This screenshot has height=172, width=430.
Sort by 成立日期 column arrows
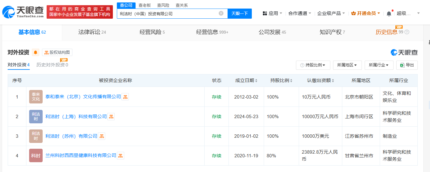[x=256, y=81]
